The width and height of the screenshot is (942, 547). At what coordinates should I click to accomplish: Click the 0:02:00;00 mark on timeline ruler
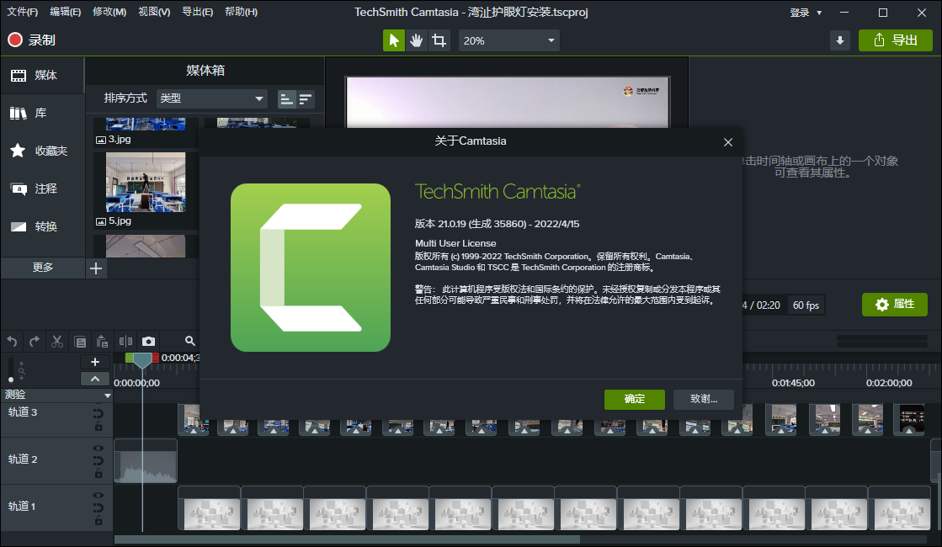coord(888,383)
